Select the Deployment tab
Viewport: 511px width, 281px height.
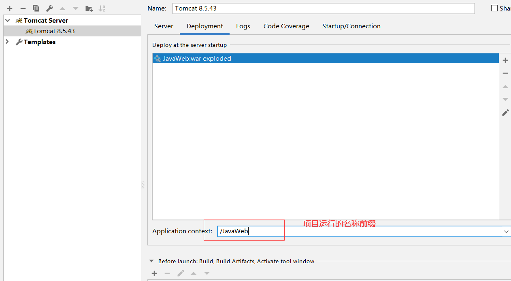click(205, 26)
